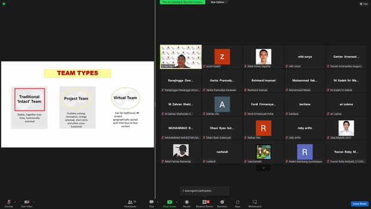Click the TEAM TYPES slide title

coord(78,73)
